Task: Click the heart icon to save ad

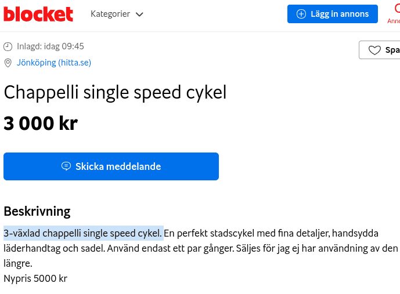Action: coord(374,50)
